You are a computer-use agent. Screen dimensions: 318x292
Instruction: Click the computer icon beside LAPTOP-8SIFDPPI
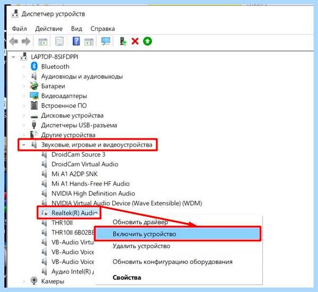pyautogui.click(x=24, y=57)
